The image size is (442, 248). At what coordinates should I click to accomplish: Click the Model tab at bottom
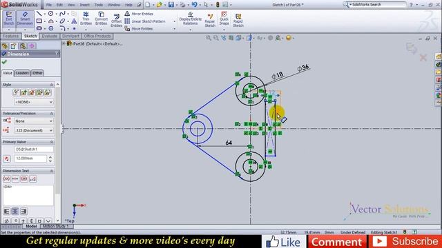tap(31, 227)
